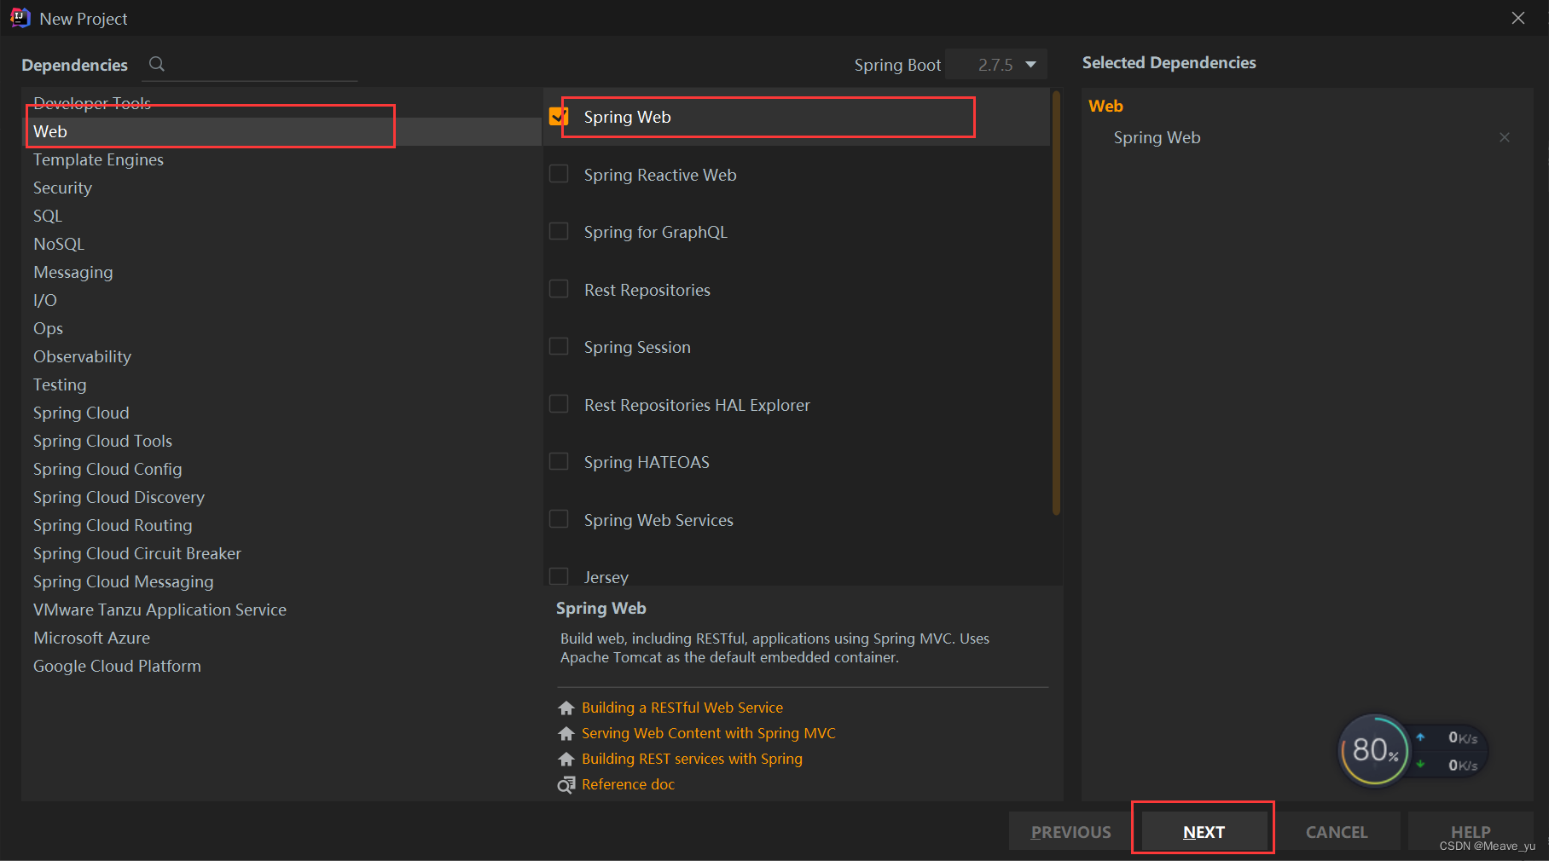Open Serving Web Content with Spring MVC
Screen dimensions: 1549x861
tap(709, 733)
